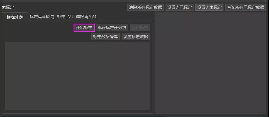Screen dimensions: 269x117
Task: Query data via 查询所有已标定数据
Action: [245, 7]
